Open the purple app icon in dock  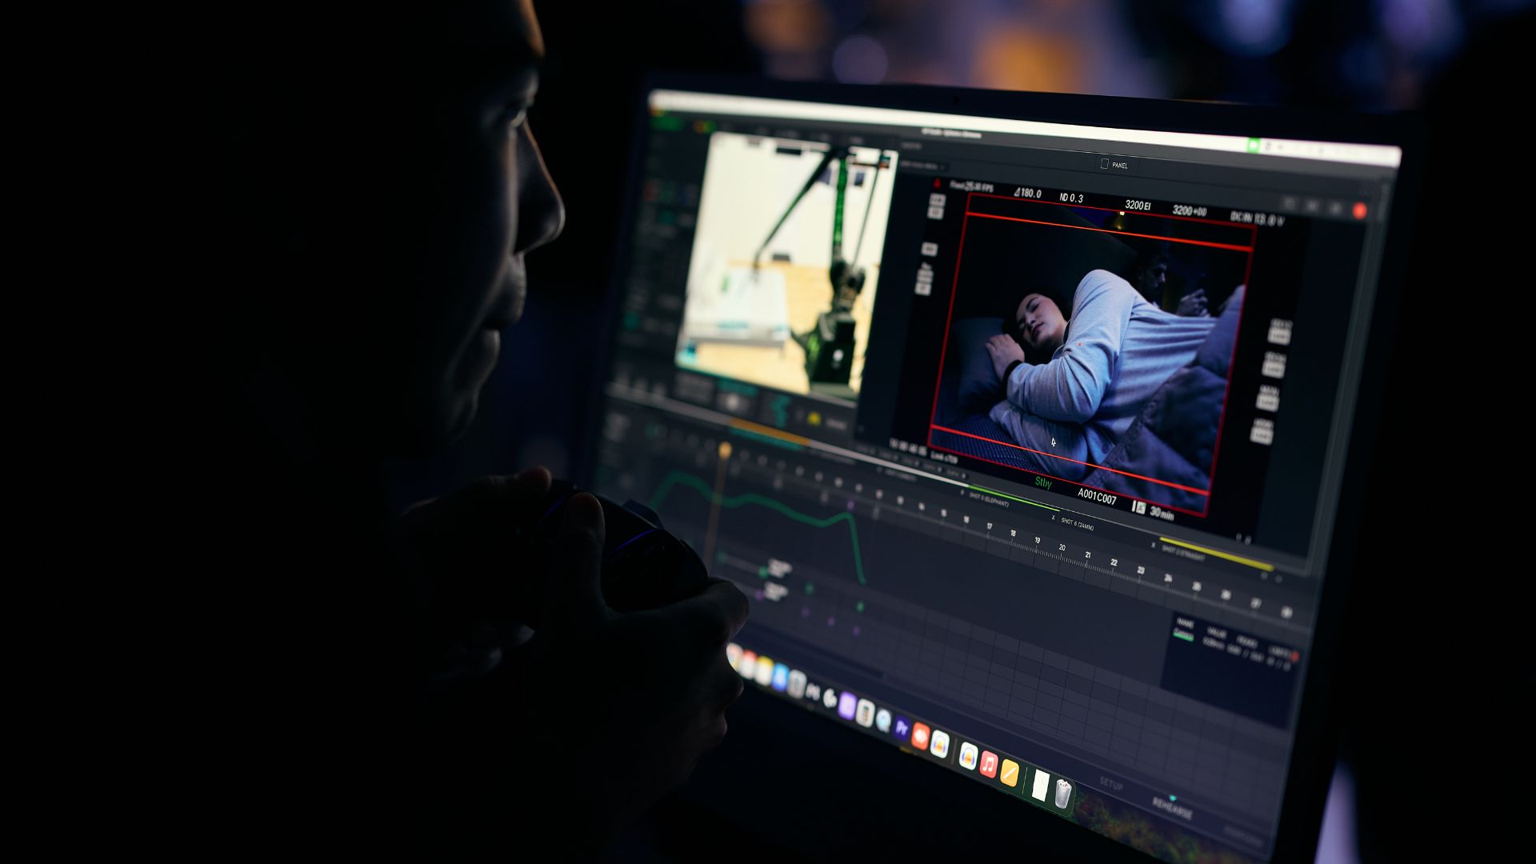(847, 706)
